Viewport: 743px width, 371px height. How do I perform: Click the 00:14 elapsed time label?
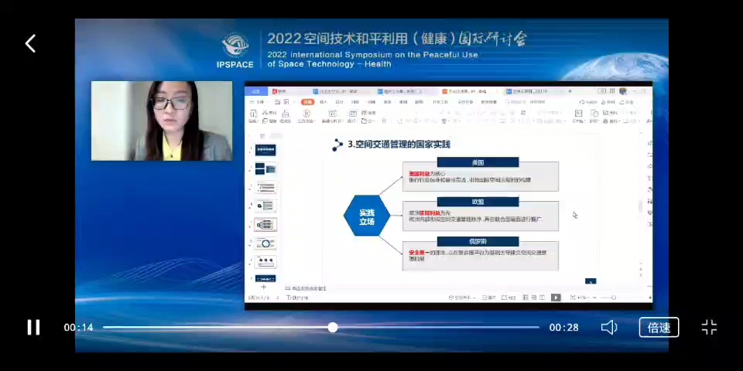pos(79,328)
